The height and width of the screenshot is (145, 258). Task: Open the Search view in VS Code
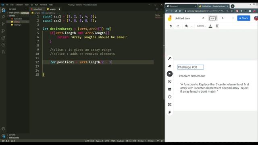(3, 17)
